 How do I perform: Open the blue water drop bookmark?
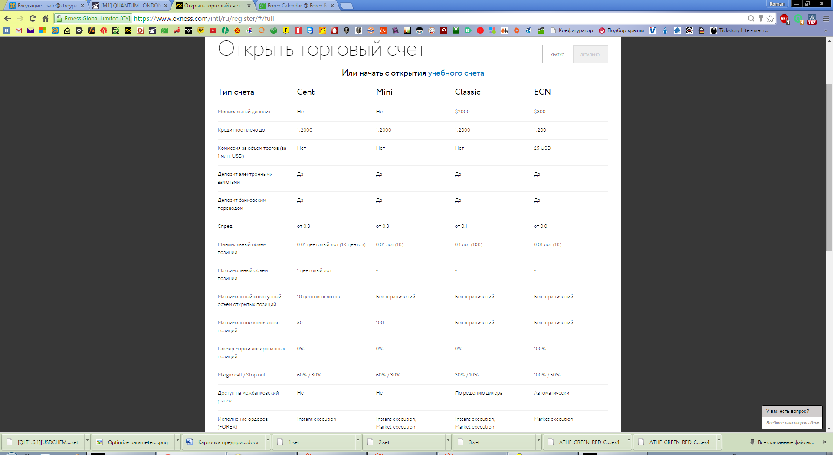tap(665, 30)
